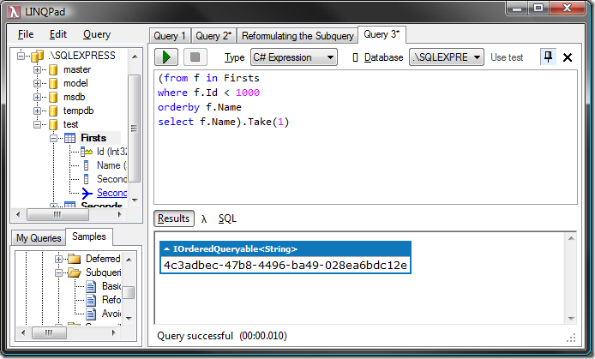The width and height of the screenshot is (595, 359).
Task: Open the lambda results view tab
Action: tap(204, 219)
